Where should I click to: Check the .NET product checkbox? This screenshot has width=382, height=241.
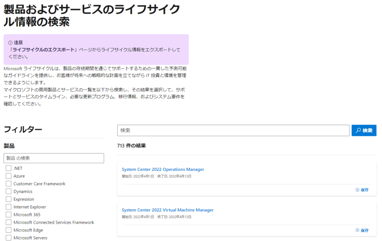pyautogui.click(x=9, y=168)
